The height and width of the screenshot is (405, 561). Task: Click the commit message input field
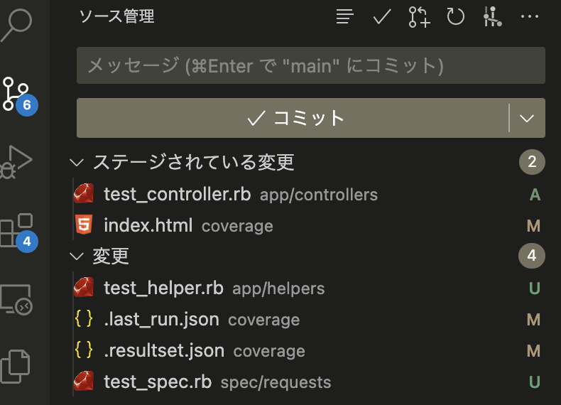(311, 65)
